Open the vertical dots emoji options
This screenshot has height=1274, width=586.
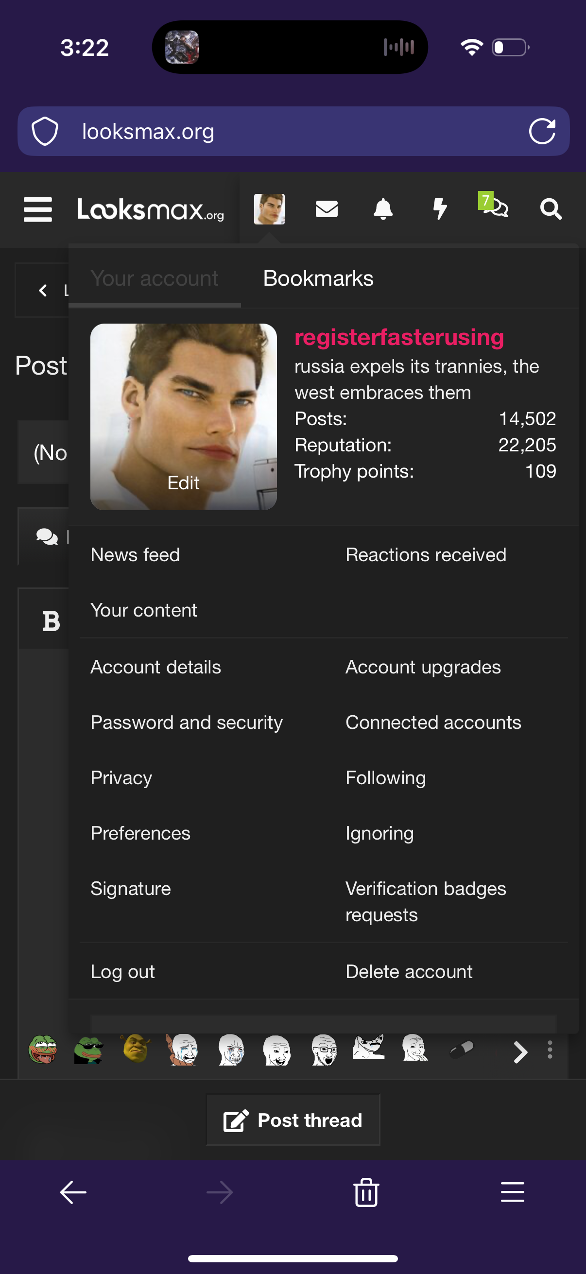(x=550, y=1050)
